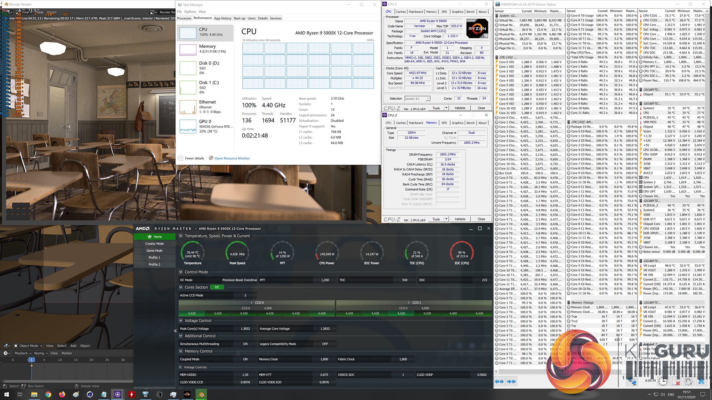Select Creator Mode in Ryzen Master sidebar

[154, 244]
